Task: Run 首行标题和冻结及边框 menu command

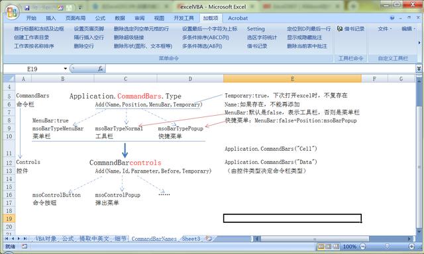Action: pyautogui.click(x=39, y=29)
